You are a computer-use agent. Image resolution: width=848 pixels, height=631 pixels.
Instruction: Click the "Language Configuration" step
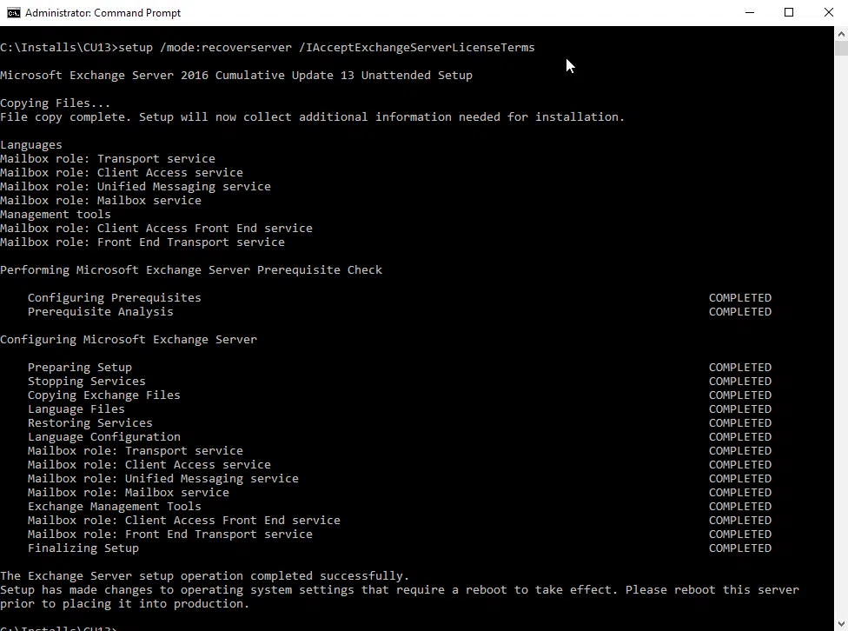[x=104, y=437]
